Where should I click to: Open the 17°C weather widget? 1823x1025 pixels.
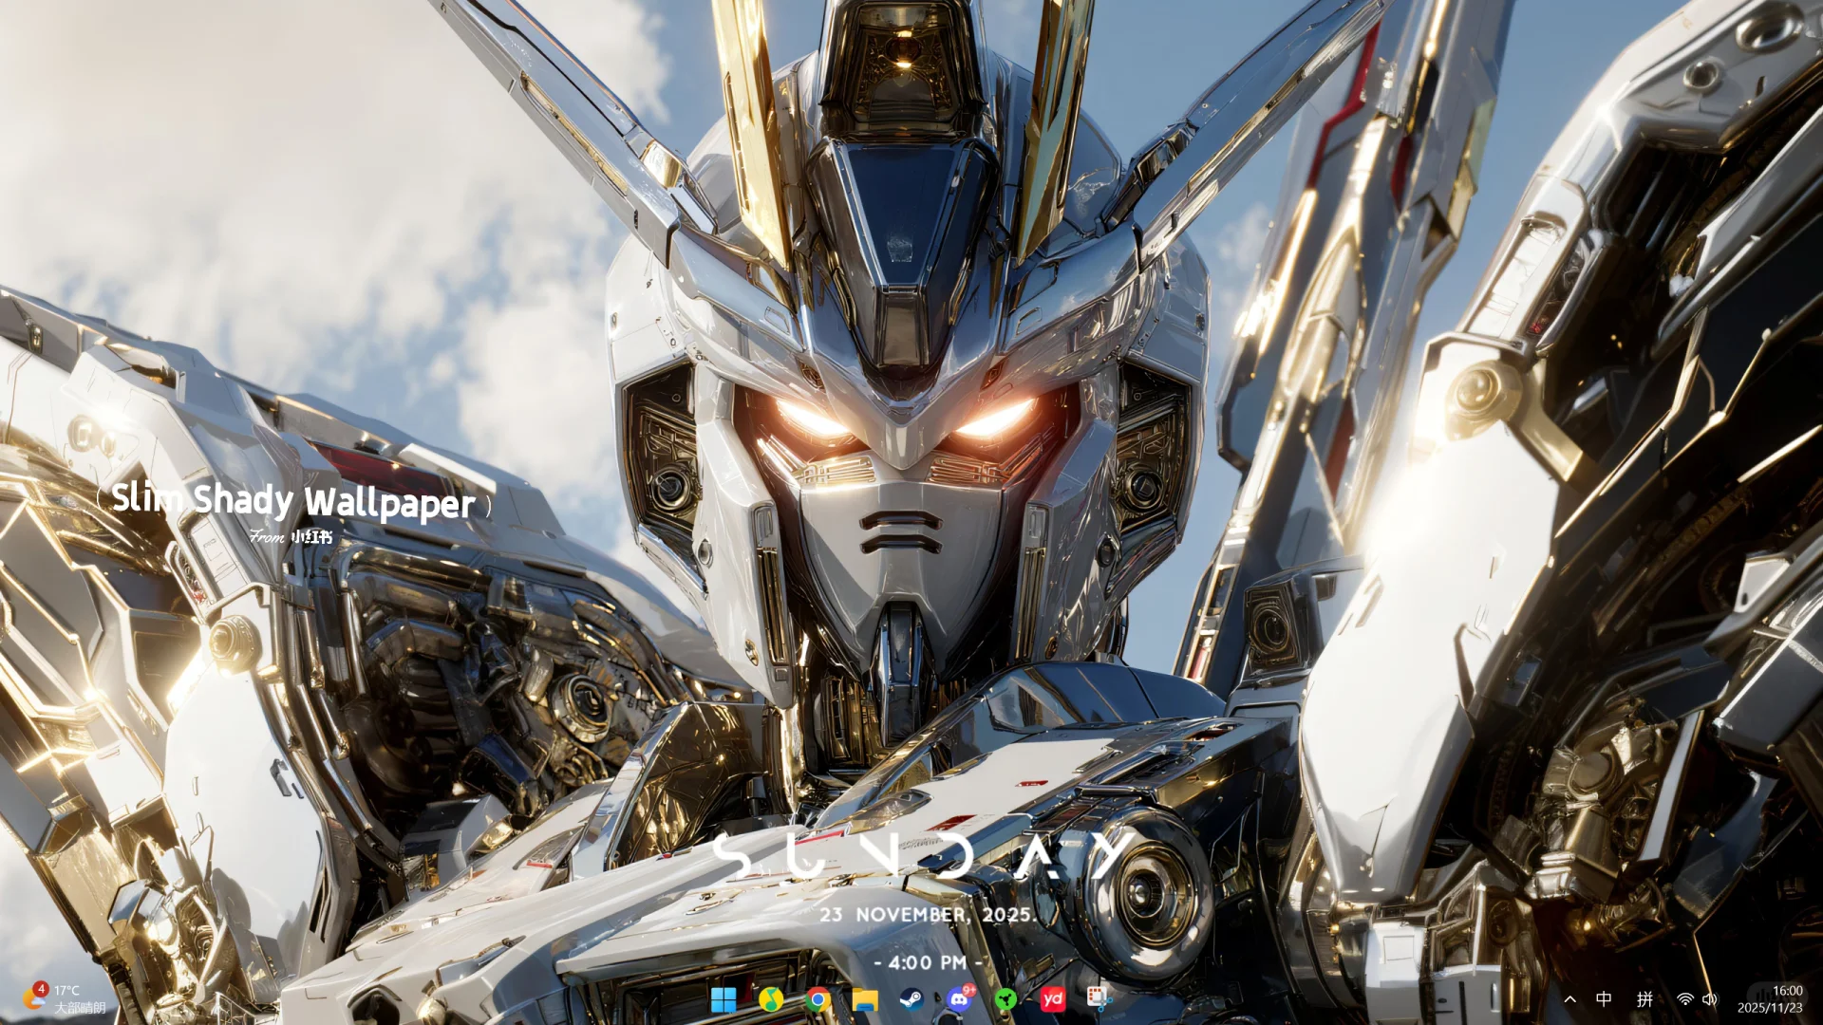click(x=65, y=998)
